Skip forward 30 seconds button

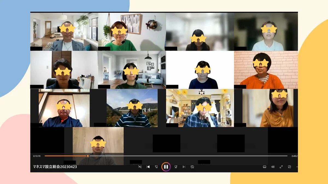point(175,167)
